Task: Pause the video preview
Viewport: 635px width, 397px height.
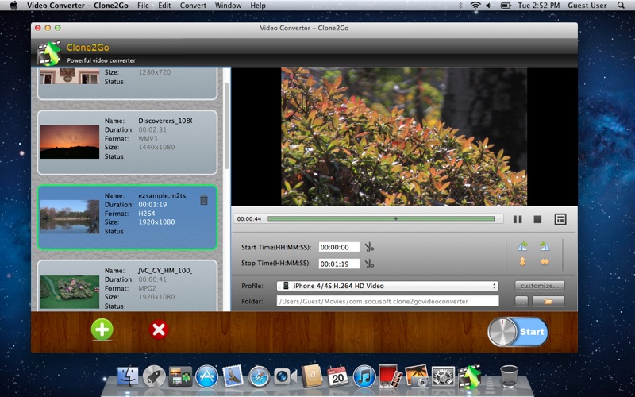Action: tap(518, 219)
